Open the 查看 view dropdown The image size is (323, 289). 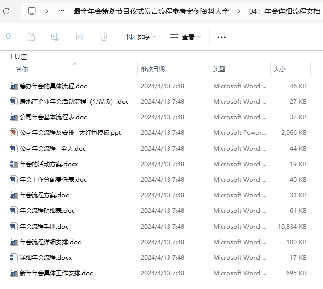tap(185, 37)
